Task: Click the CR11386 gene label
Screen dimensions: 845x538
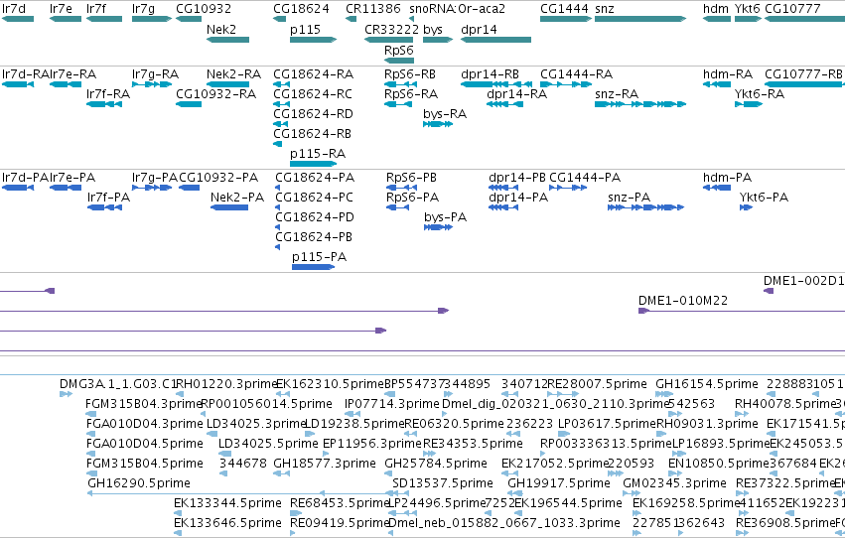Action: (x=373, y=9)
